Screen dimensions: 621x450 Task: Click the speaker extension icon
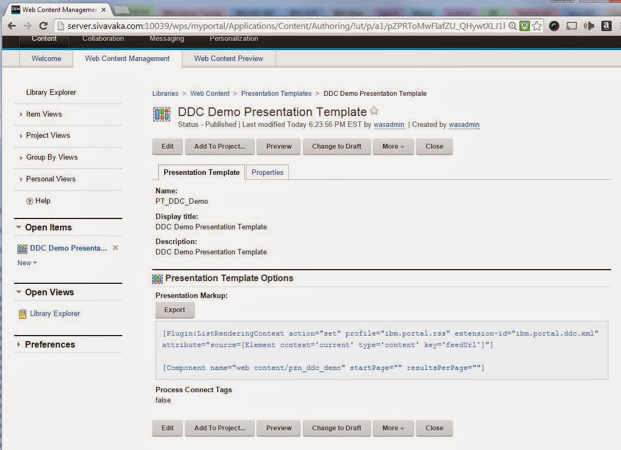[589, 26]
